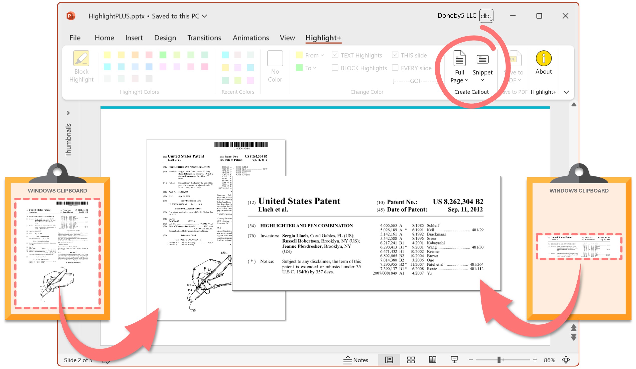Click the GO! change color button
Image resolution: width=636 pixels, height=369 pixels.
(x=415, y=81)
